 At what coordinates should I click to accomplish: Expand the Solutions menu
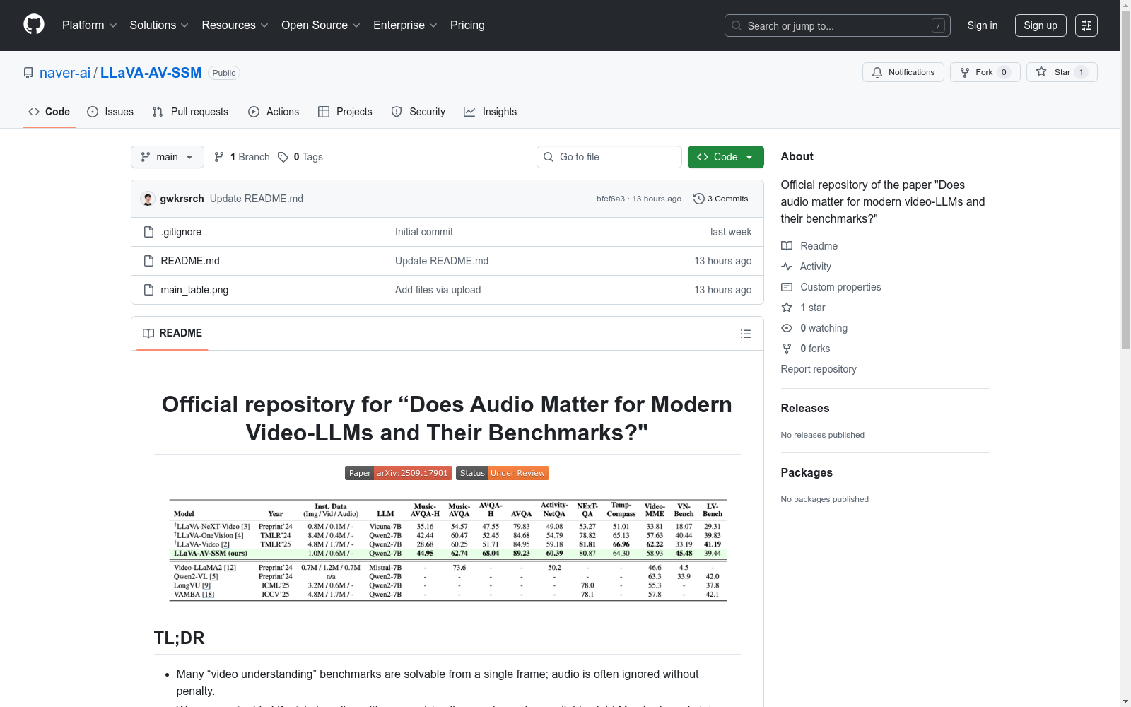159,25
